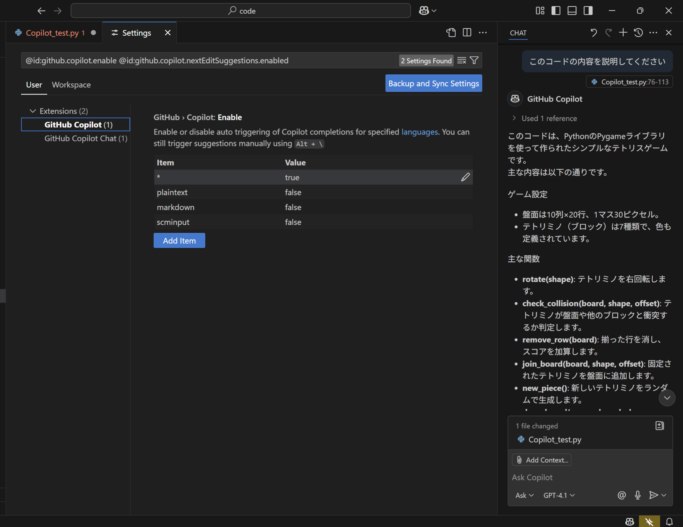
Task: Open notifications bell
Action: click(669, 521)
